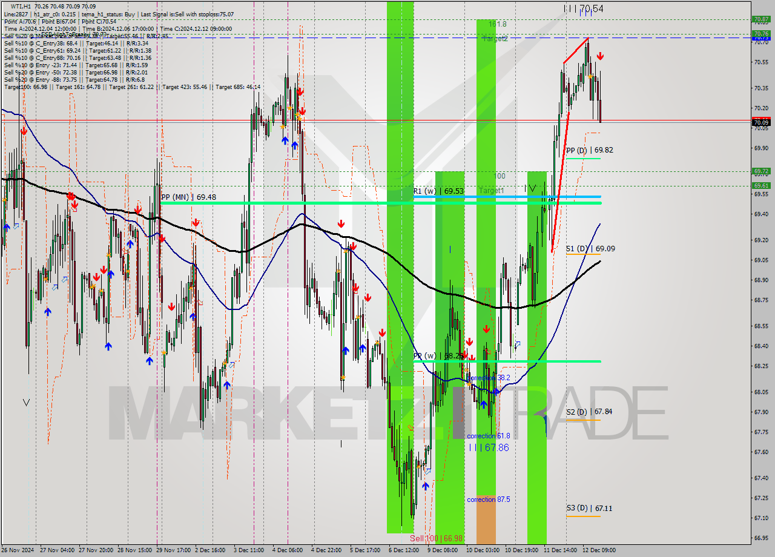
Task: Click the 'PP (D) | 69.82' pivot label
Action: coord(589,150)
